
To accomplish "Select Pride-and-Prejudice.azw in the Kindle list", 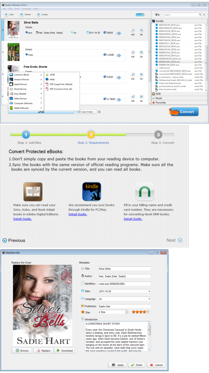I will point(170,83).
